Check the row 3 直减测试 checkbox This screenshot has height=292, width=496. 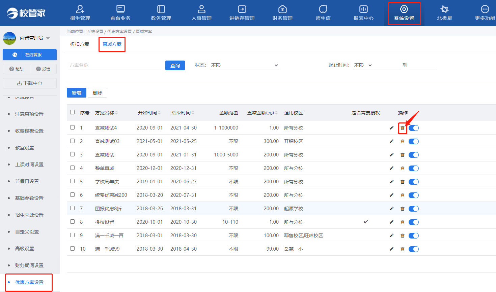pyautogui.click(x=72, y=154)
